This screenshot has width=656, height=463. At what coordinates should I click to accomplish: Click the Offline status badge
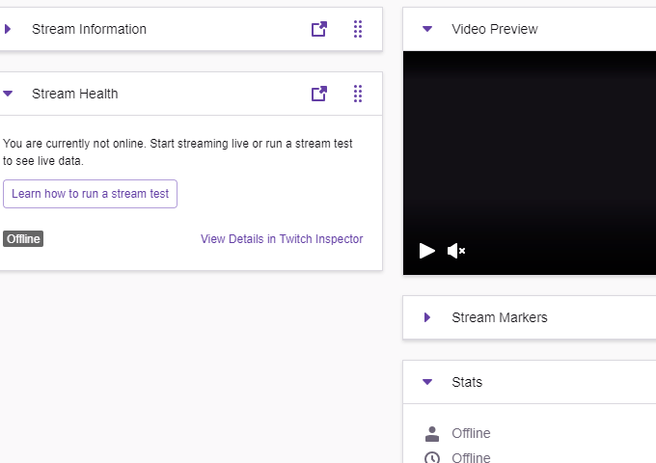tap(23, 239)
